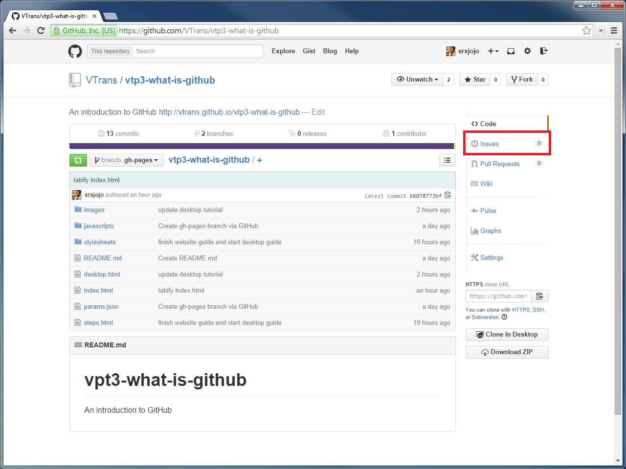
Task: Click the page vertical scrollbar
Action: [618, 232]
